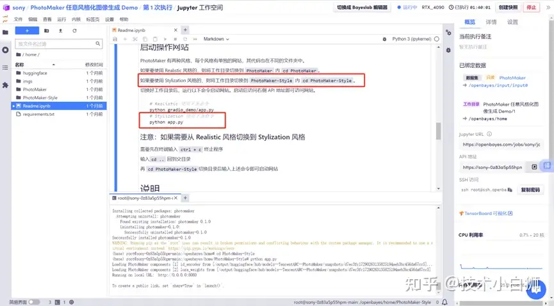Open the 查看 menu

click(x=47, y=19)
